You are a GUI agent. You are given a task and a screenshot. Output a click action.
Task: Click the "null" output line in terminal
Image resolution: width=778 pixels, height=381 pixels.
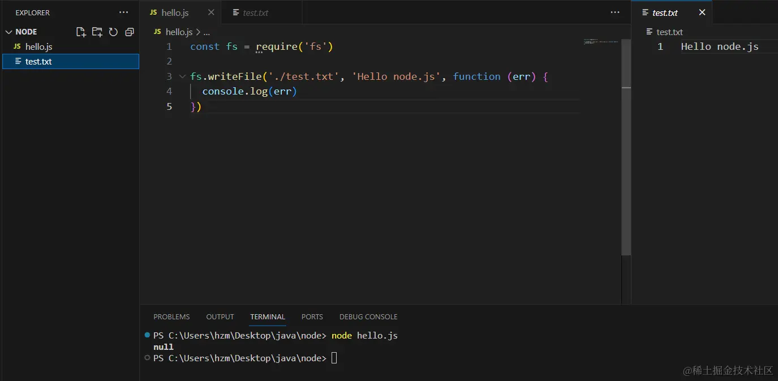(x=164, y=347)
